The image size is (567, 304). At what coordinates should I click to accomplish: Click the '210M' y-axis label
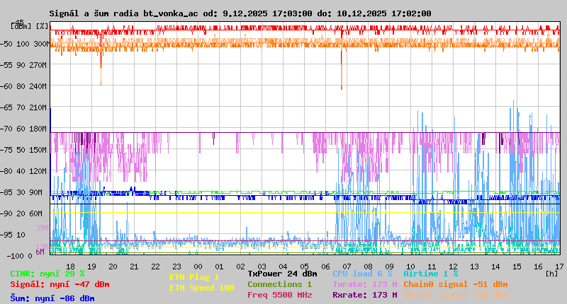[x=39, y=108]
